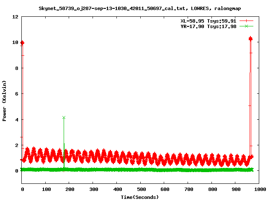Click the red calibration spike peak at plot start
This screenshot has height=201, width=268.
[x=22, y=43]
